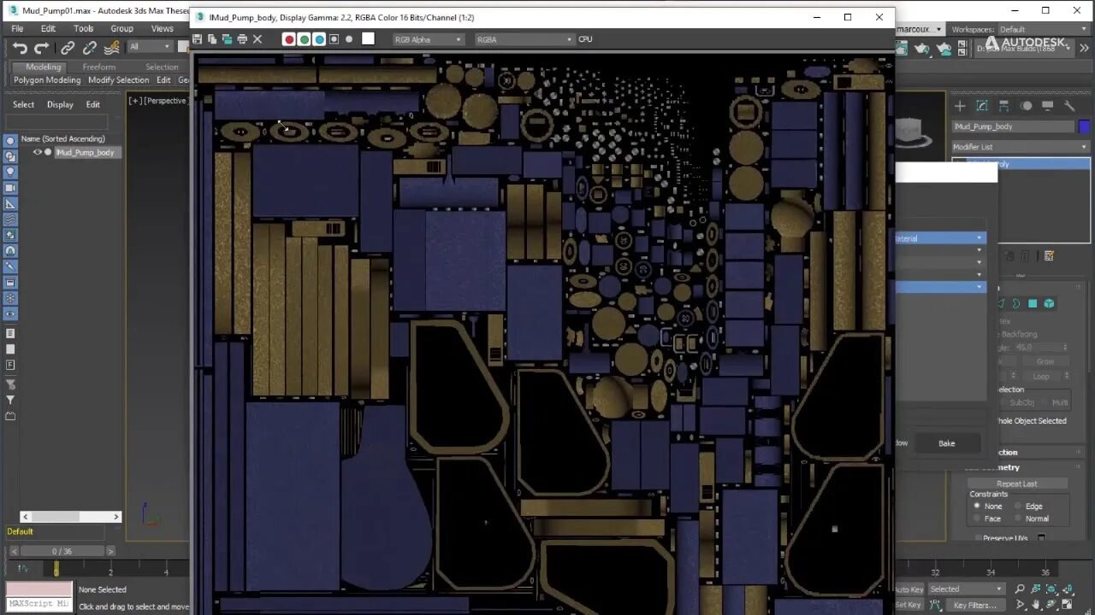The image size is (1095, 615).
Task: Open Display menu in Scene Explorer
Action: [60, 104]
